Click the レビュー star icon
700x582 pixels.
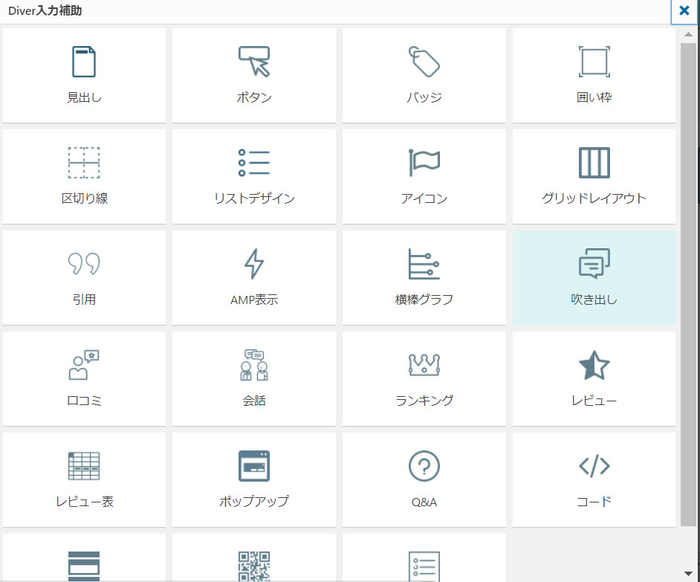click(594, 366)
